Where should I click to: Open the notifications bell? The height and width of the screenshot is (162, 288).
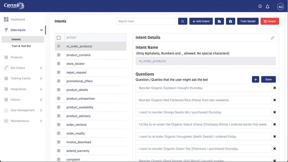coord(267,7)
